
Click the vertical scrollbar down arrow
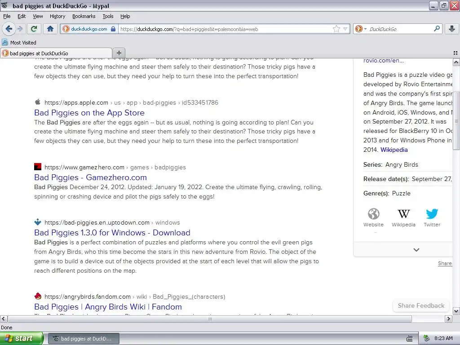pos(456,311)
